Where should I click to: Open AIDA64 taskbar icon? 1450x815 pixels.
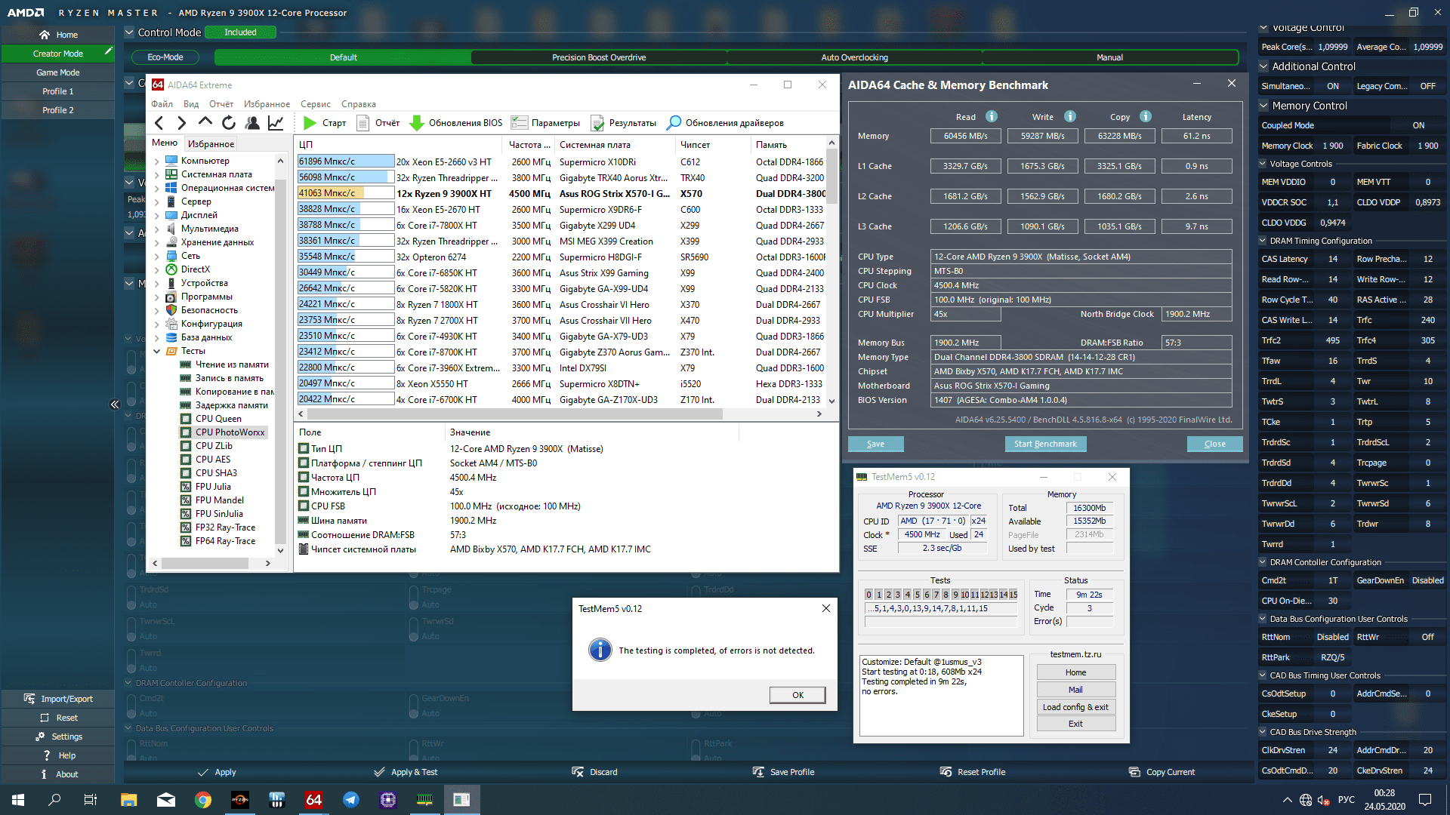tap(313, 800)
